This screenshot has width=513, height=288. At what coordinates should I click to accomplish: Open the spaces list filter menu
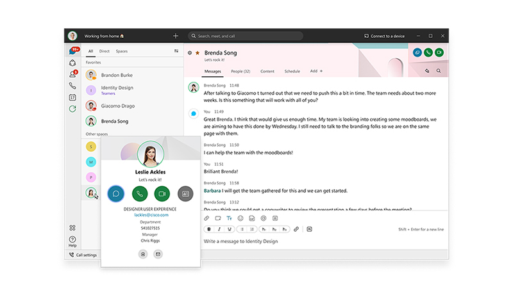tap(176, 51)
